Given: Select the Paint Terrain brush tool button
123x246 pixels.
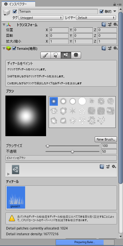Looking at the screenshot, I should coord(45,55).
